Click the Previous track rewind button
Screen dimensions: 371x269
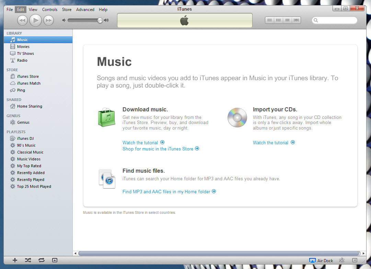click(22, 20)
